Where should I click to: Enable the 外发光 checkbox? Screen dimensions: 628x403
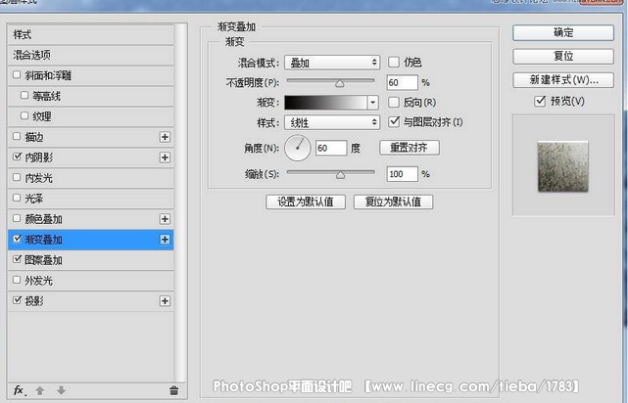[17, 280]
